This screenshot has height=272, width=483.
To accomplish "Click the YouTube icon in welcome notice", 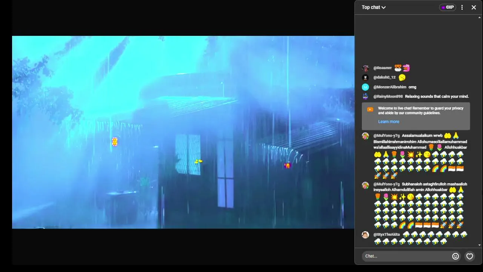I will [370, 109].
